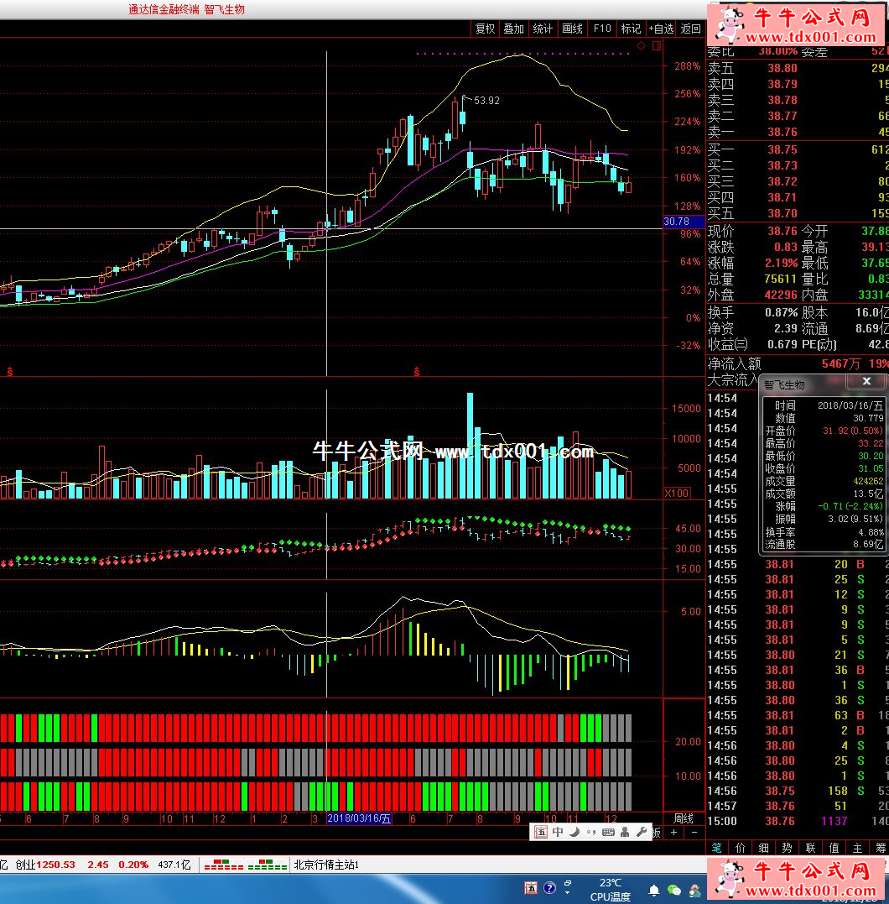Click the IME soft keyboard icon
Screen dimensions: 889x904
pyautogui.click(x=608, y=832)
